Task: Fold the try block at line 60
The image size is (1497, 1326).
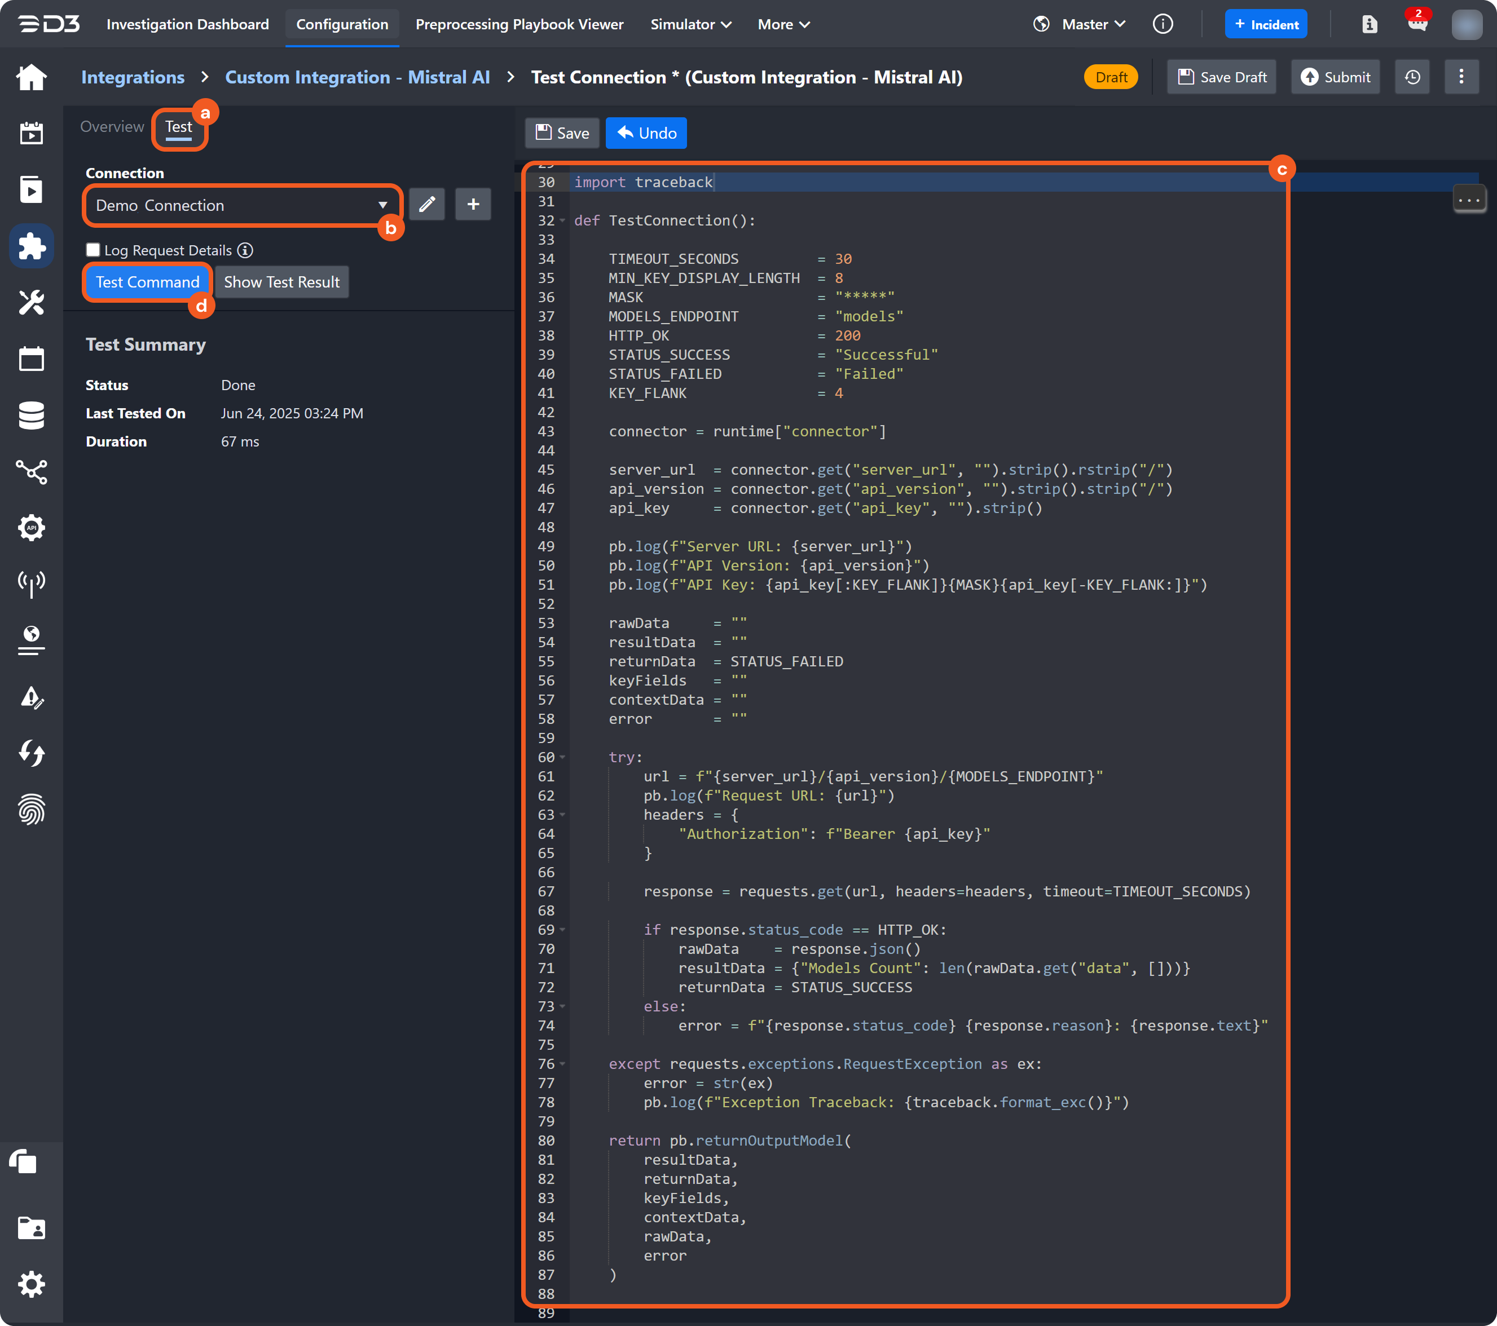Action: point(562,757)
